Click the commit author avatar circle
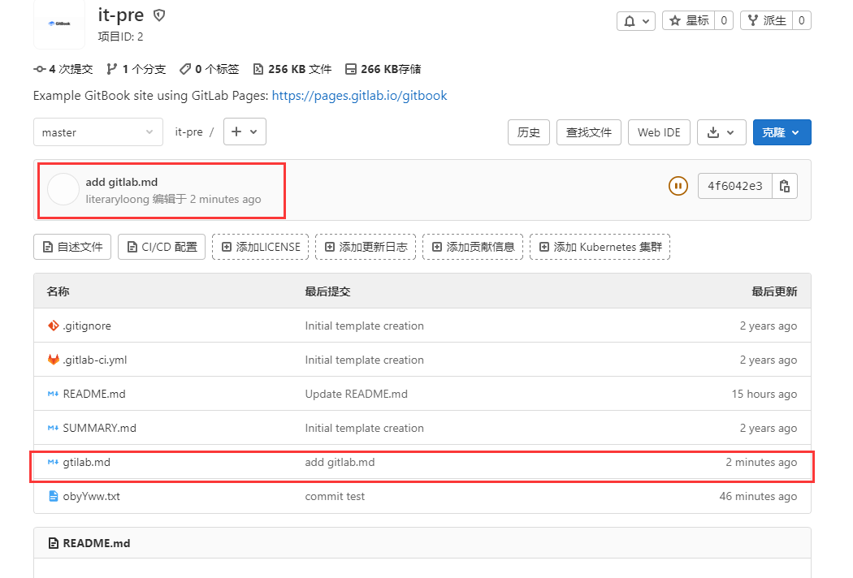 [63, 189]
